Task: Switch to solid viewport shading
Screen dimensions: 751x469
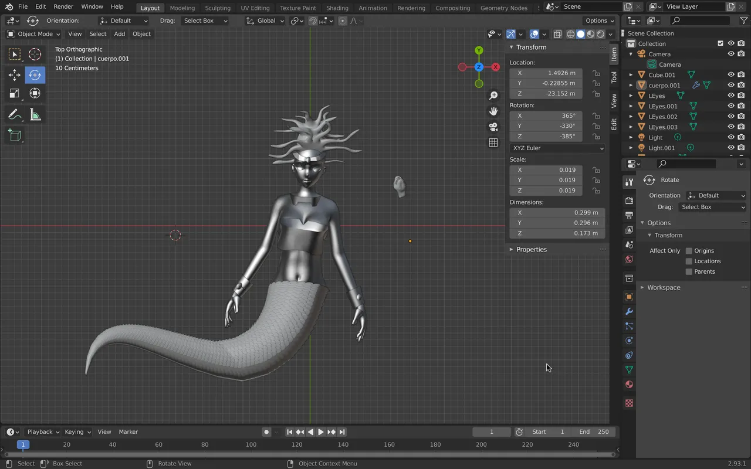Action: pos(580,34)
